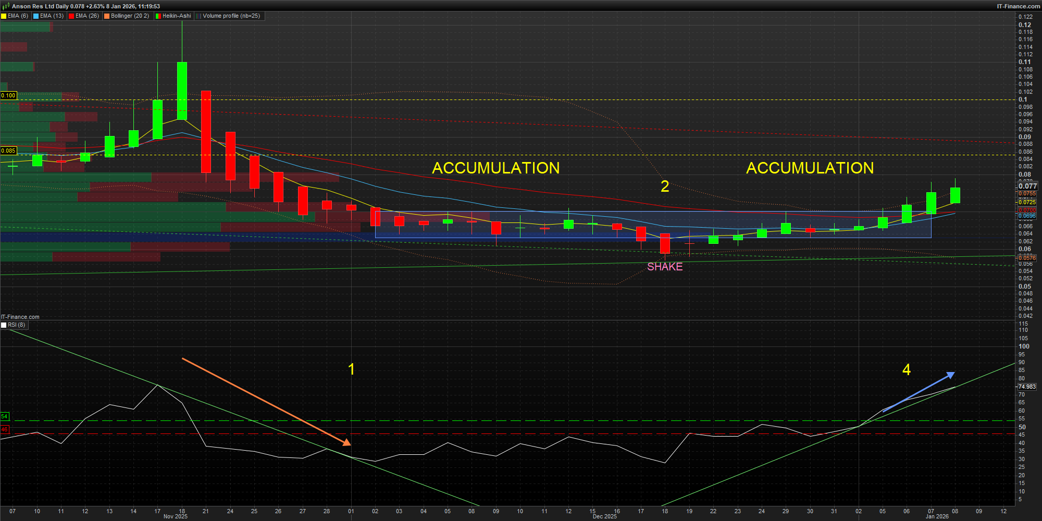The height and width of the screenshot is (521, 1042).
Task: Click the IT-Finance.com watermark under the price chart
Action: pyautogui.click(x=20, y=317)
